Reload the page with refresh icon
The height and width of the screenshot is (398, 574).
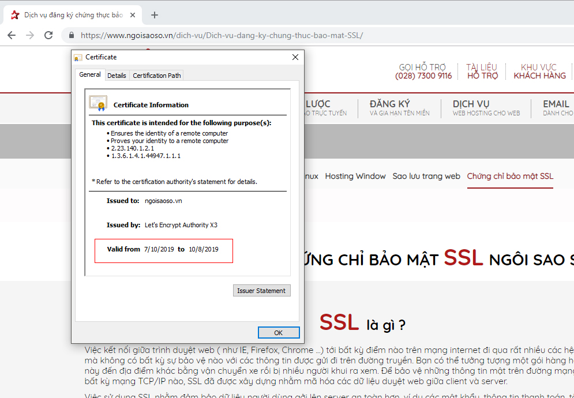[x=48, y=35]
